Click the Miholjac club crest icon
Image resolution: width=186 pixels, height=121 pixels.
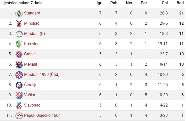tap(19, 24)
